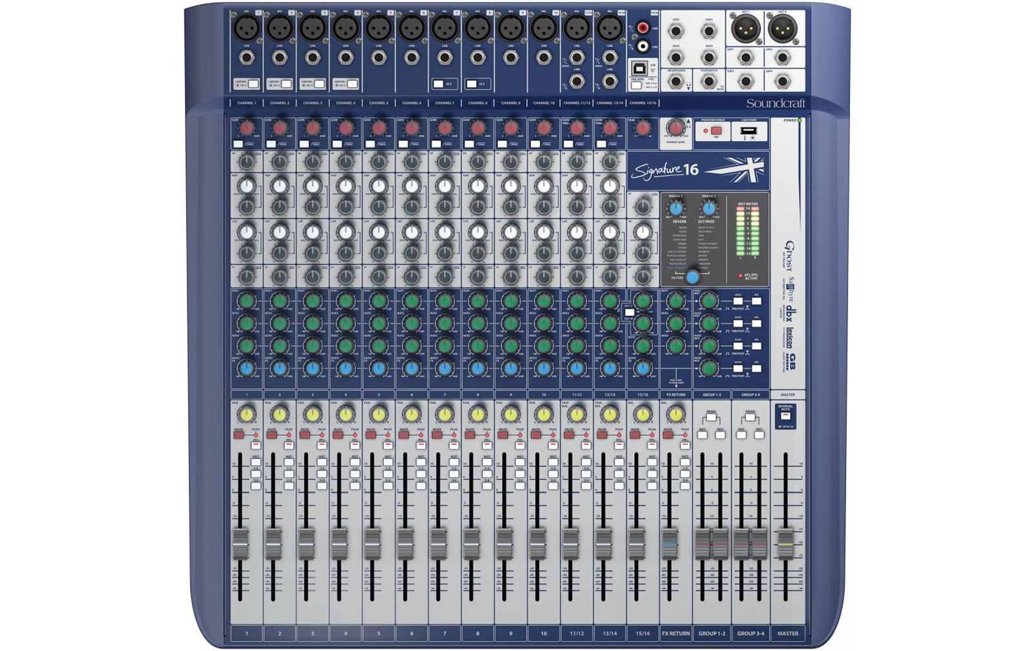Click the channel 1 MIC XLR input

(x=246, y=28)
